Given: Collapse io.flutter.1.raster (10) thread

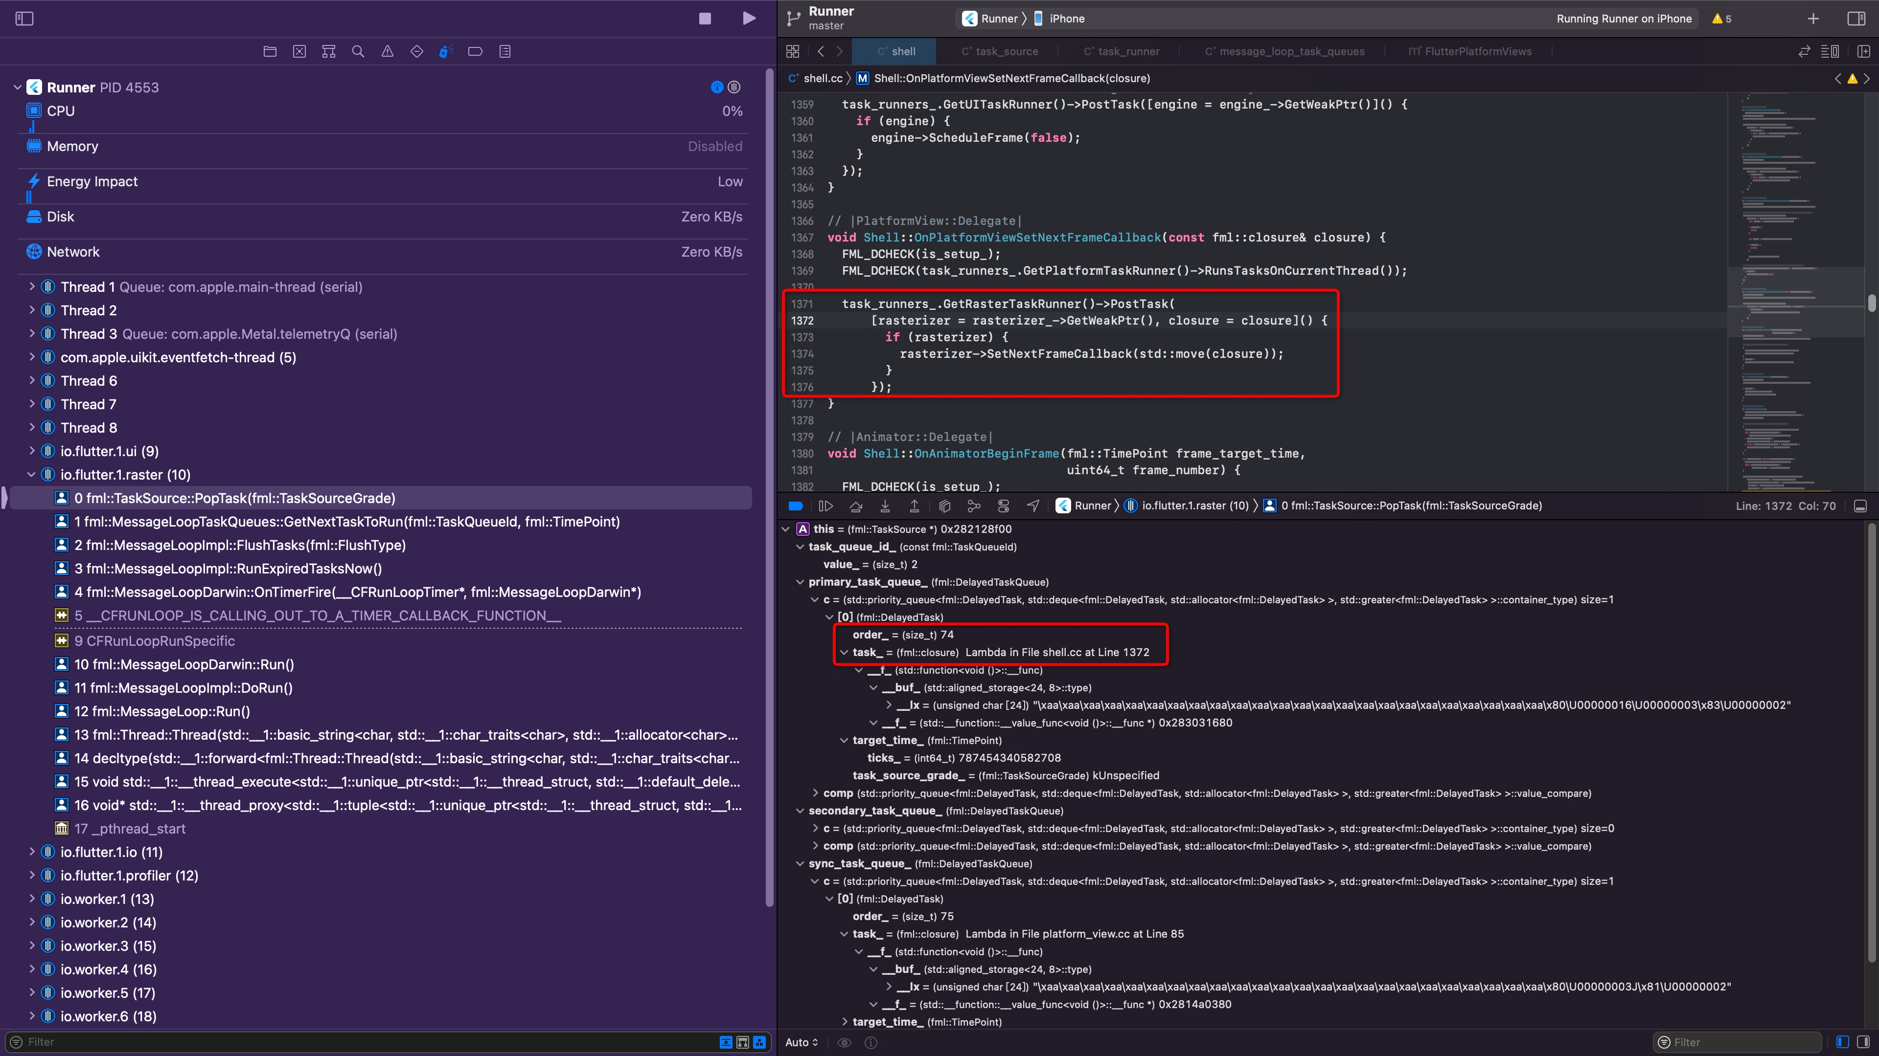Looking at the screenshot, I should [31, 474].
